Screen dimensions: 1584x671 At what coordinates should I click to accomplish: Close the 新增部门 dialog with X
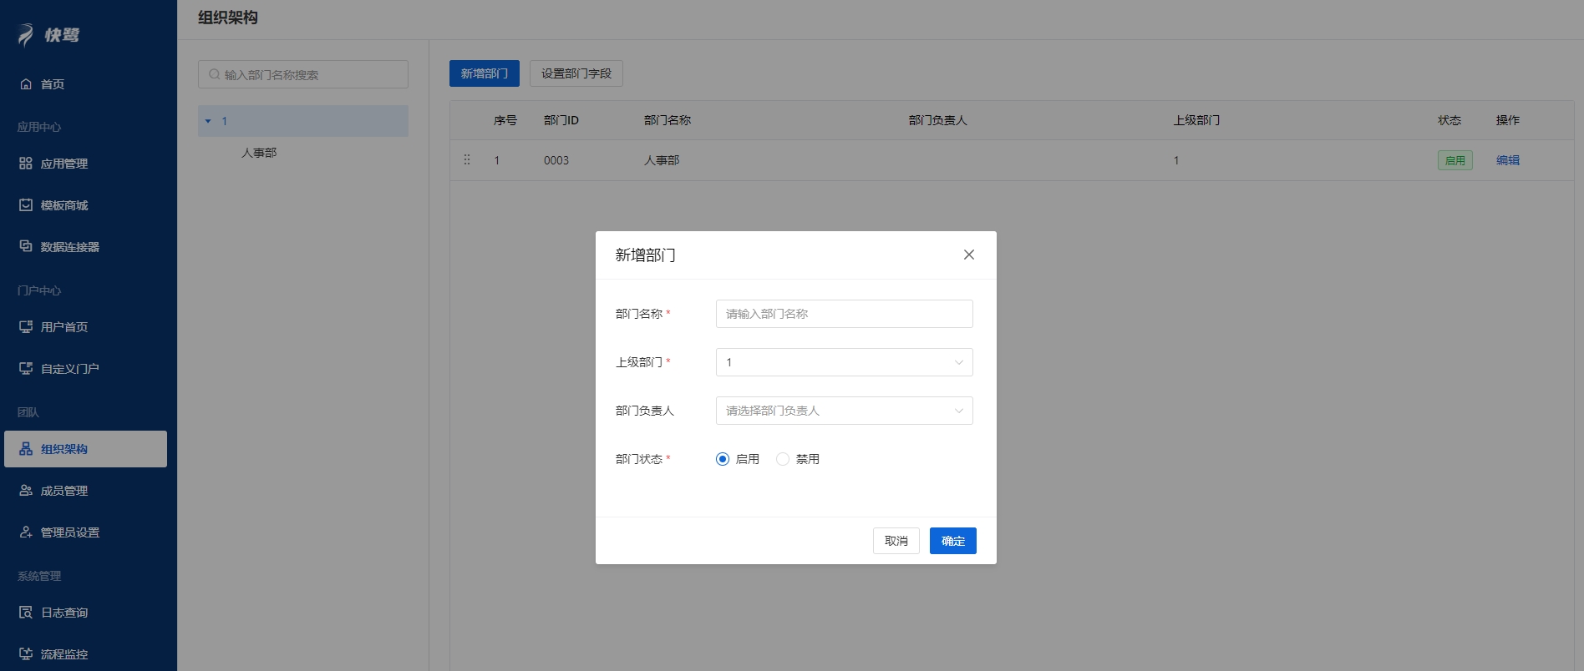click(x=969, y=255)
